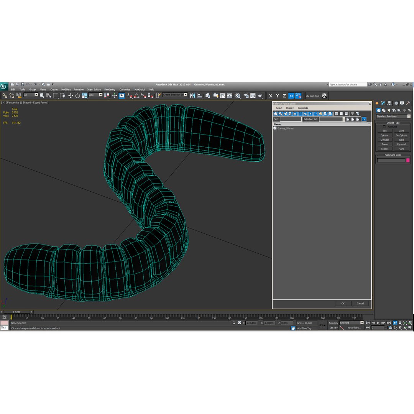Click the Display Geometry filter in Select From Scene

pos(276,114)
